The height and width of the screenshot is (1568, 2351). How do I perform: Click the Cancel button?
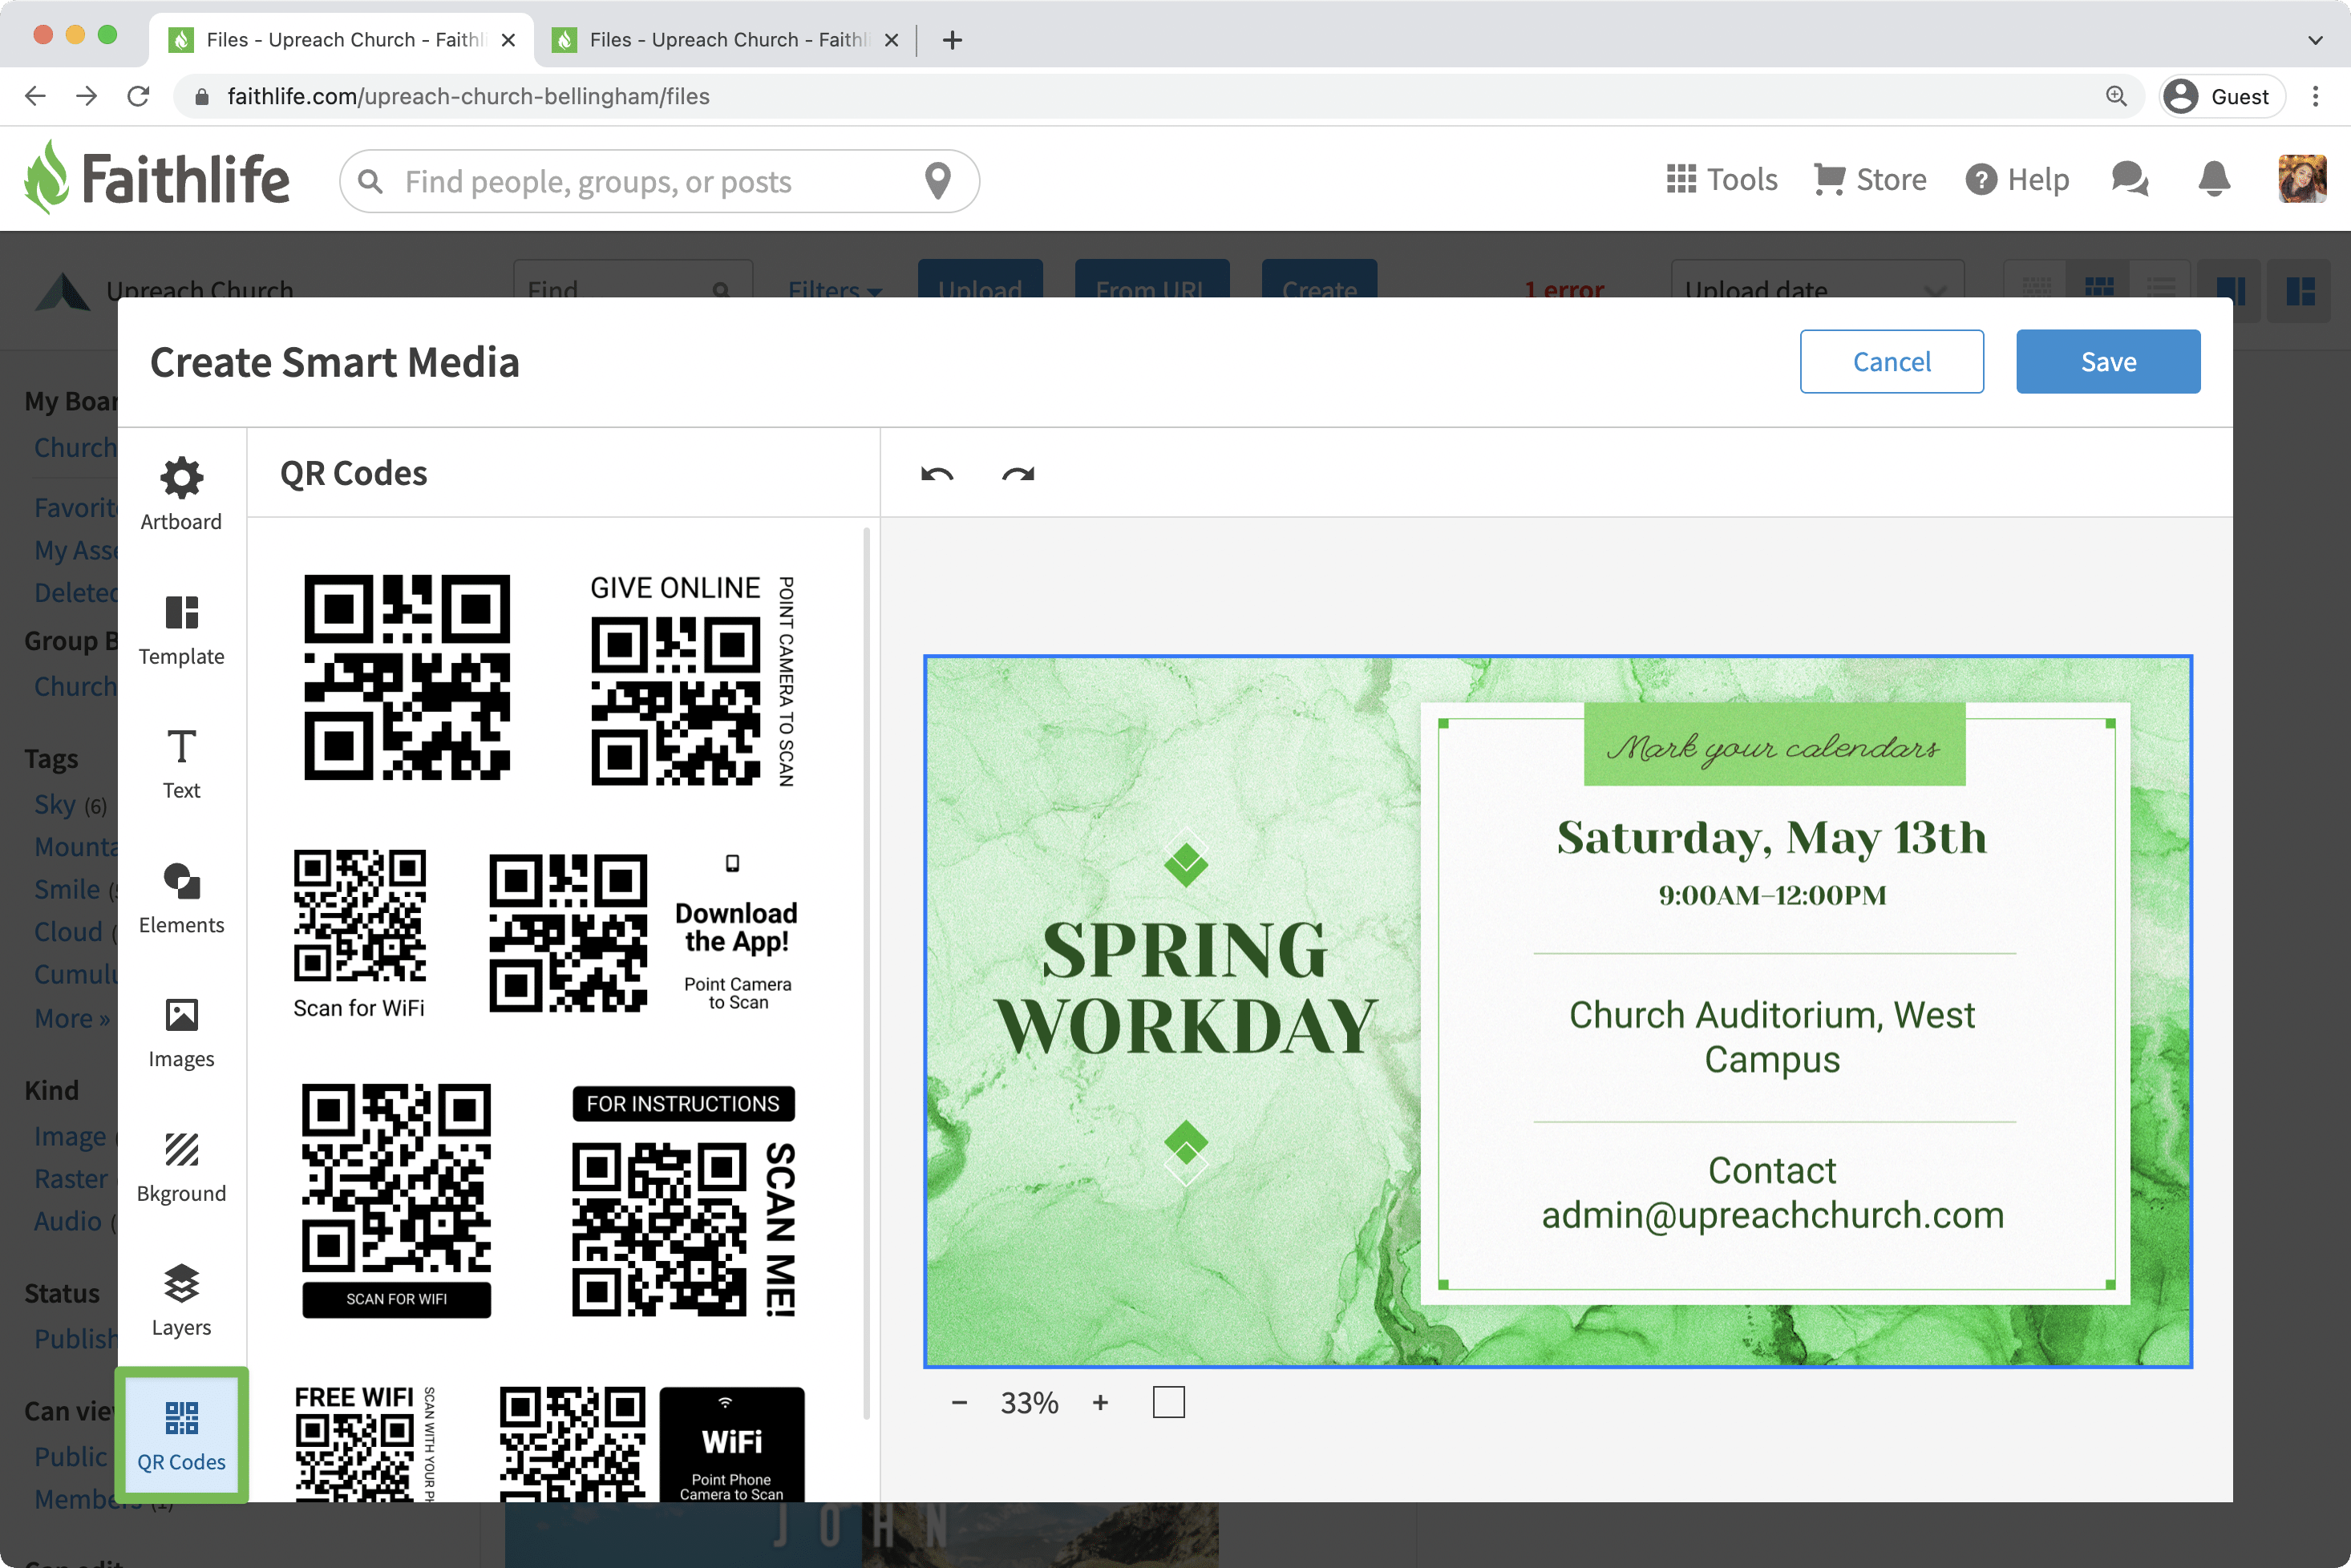(x=1891, y=361)
